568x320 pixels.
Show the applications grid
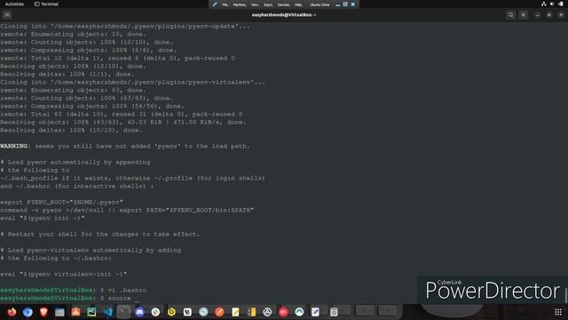tap(558, 312)
